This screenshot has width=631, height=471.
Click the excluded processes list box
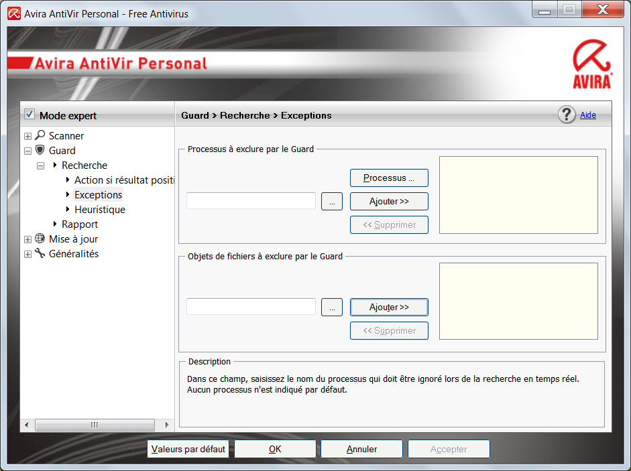click(519, 195)
